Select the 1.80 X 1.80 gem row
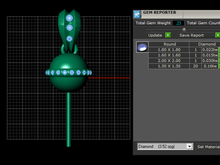Viewport: 220px width, 165px height. (184, 49)
